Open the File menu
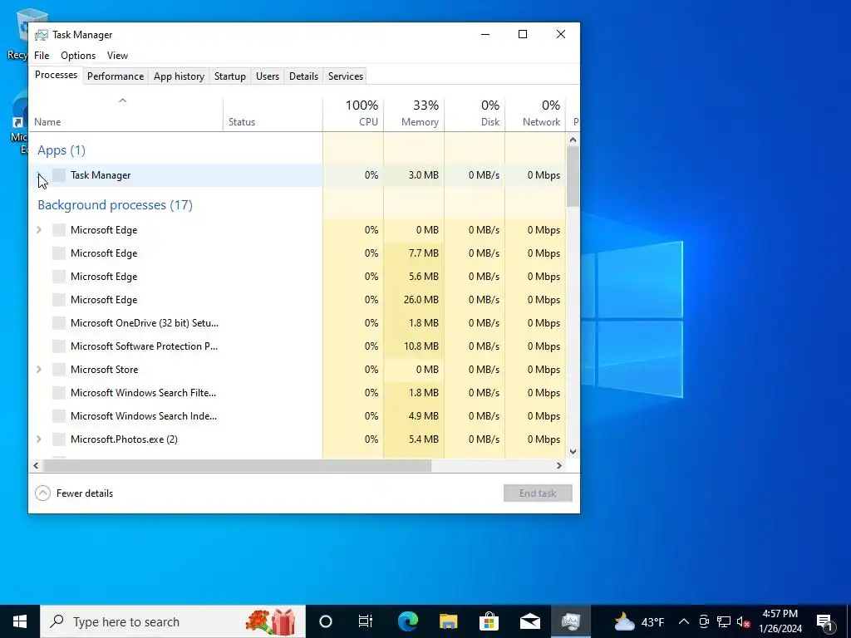This screenshot has height=638, width=851. tap(42, 56)
